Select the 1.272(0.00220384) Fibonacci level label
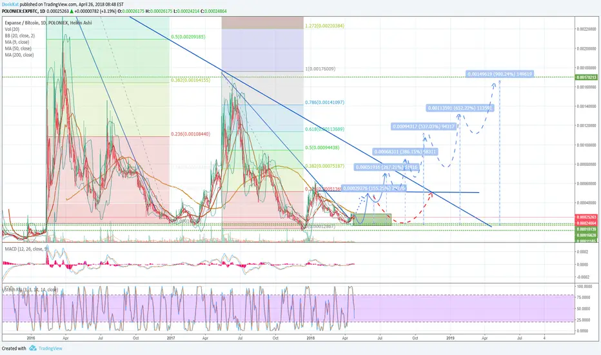601x355 pixels. pyautogui.click(x=324, y=26)
